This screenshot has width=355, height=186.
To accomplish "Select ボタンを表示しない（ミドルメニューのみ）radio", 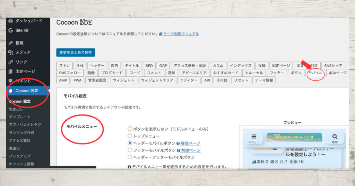I will coord(130,129).
